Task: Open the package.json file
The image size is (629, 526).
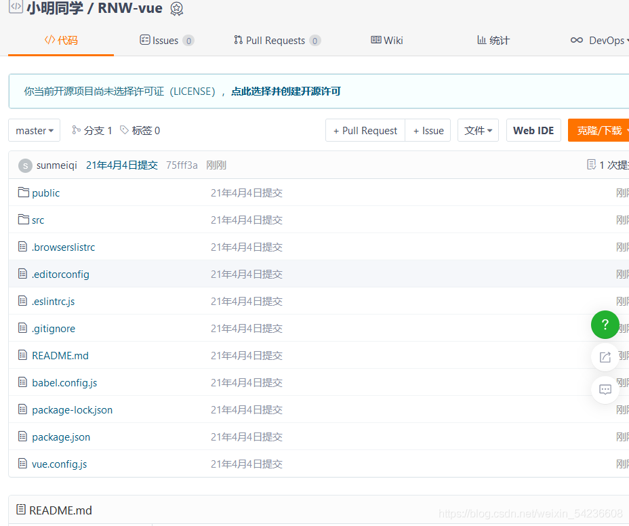Action: [x=61, y=437]
